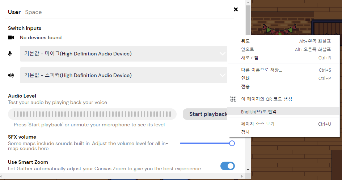The height and width of the screenshot is (180, 342).
Task: Choose 뒤로 in the context menu
Action: click(x=283, y=41)
